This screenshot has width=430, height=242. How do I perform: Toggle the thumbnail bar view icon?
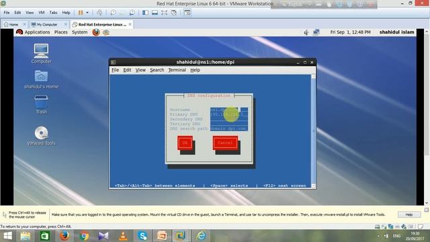[x=155, y=13]
